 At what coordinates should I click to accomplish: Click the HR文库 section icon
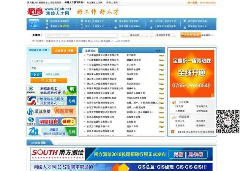174,103
